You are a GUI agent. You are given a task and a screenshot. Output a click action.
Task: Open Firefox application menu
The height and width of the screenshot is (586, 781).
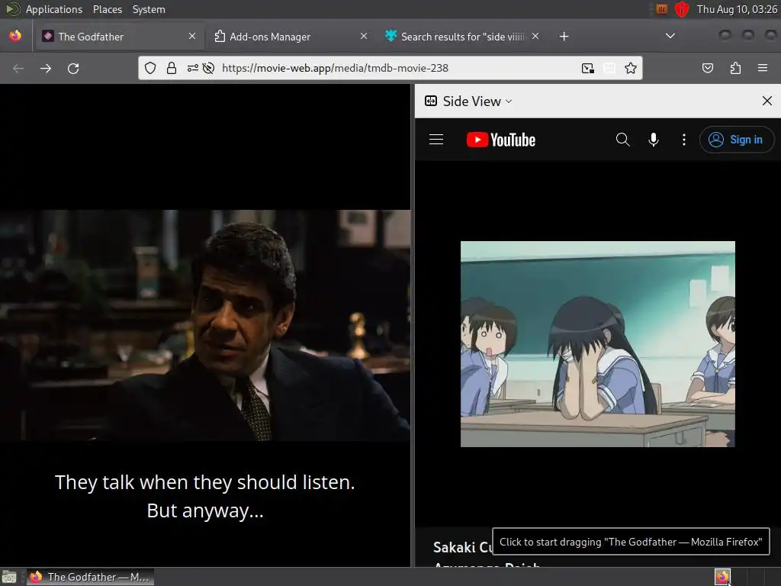(763, 68)
